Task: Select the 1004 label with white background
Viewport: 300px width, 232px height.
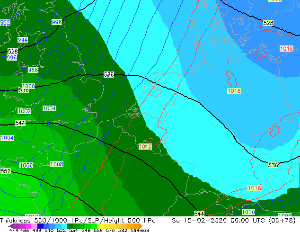Action: tap(7, 138)
